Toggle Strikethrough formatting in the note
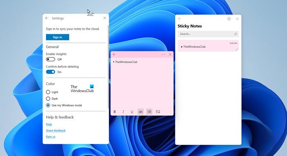 [x=141, y=112]
